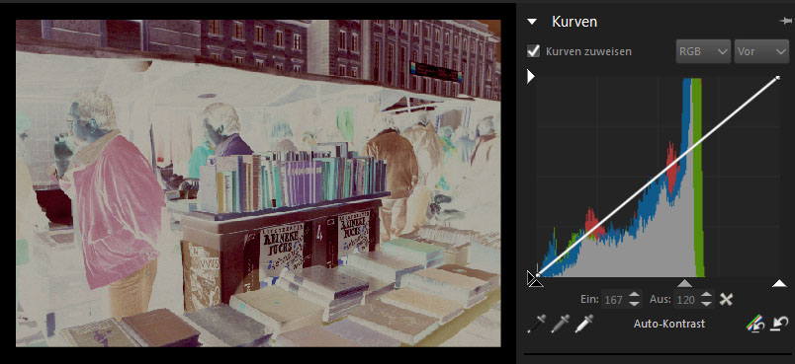Collapse the Kurven panel section
Screen dimensions: 795x364
click(x=532, y=22)
